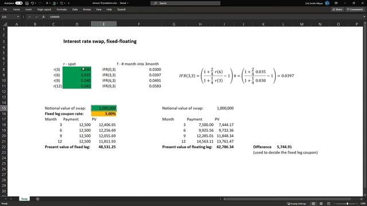Click the Select All corner triangle

coord(5,24)
